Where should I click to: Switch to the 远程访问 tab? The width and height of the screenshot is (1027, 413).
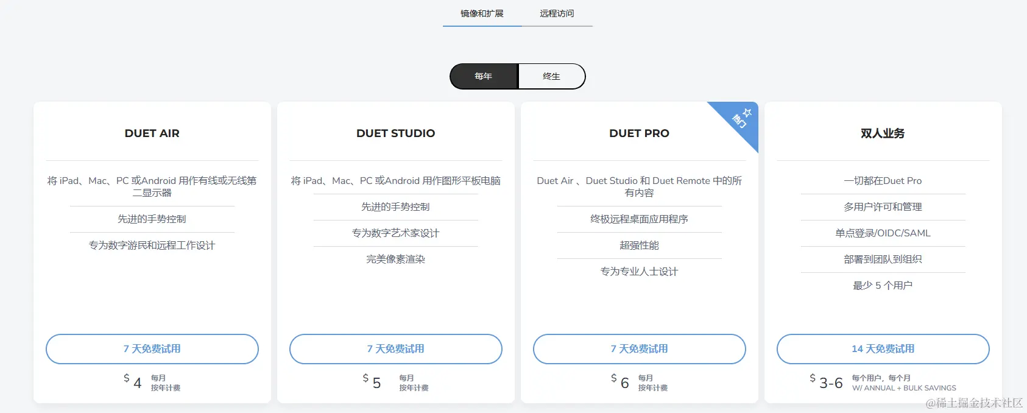click(557, 13)
